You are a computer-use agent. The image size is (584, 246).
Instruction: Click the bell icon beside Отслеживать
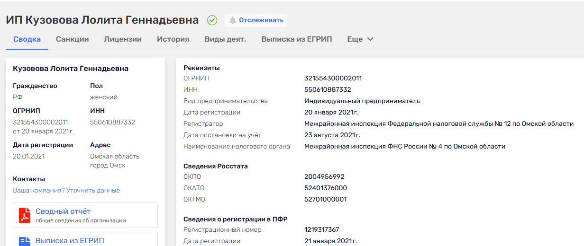coord(233,20)
